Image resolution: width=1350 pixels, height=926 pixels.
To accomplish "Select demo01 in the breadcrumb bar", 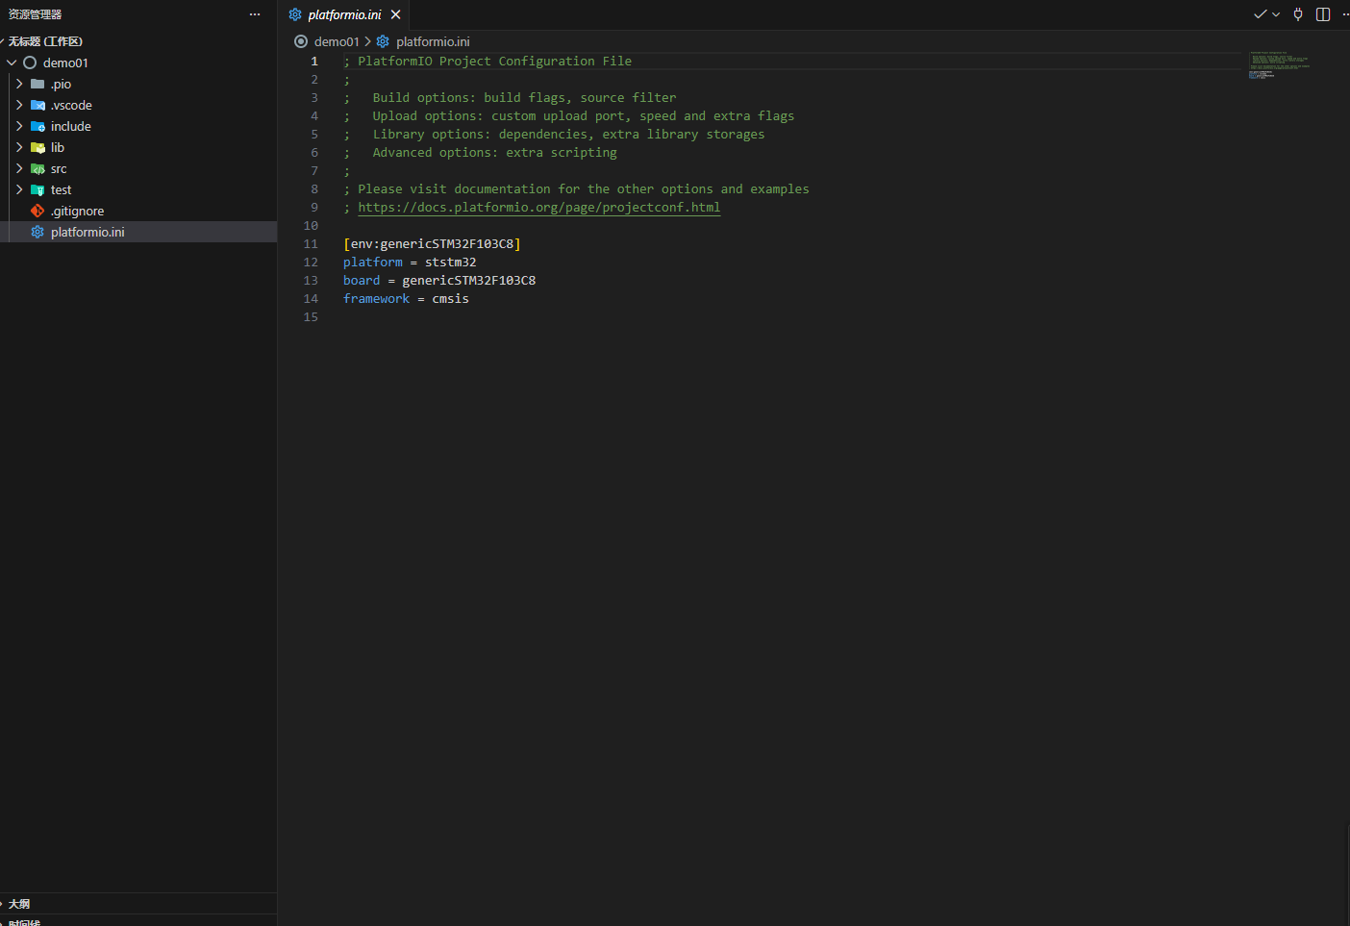I will [x=336, y=41].
